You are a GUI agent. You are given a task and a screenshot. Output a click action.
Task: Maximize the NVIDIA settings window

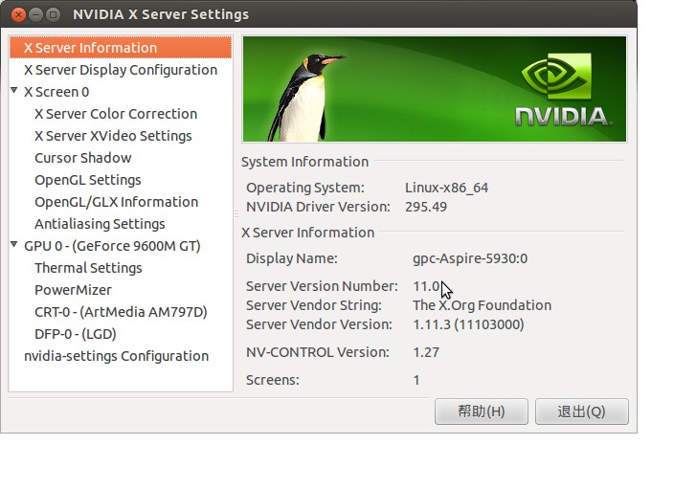(x=53, y=15)
